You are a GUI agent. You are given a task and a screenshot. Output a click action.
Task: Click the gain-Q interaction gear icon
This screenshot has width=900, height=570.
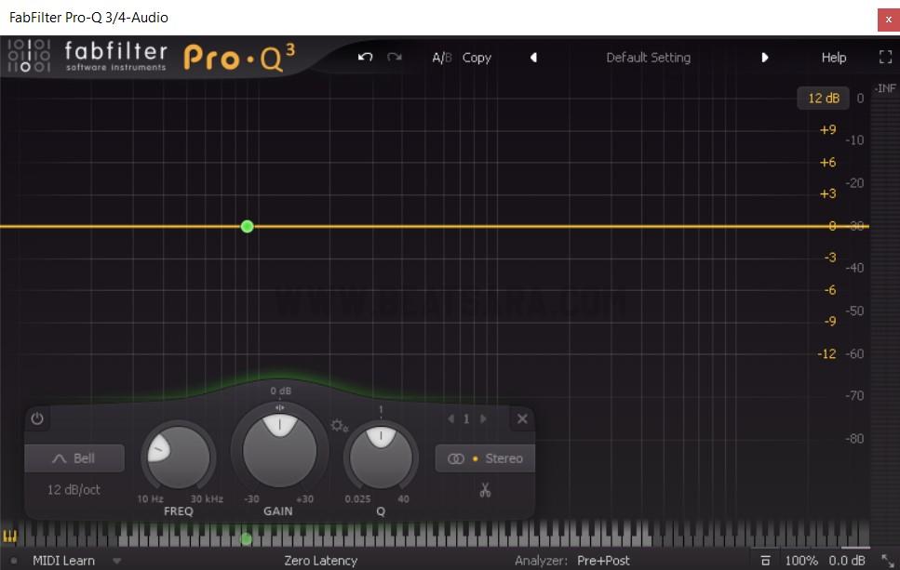(x=339, y=426)
